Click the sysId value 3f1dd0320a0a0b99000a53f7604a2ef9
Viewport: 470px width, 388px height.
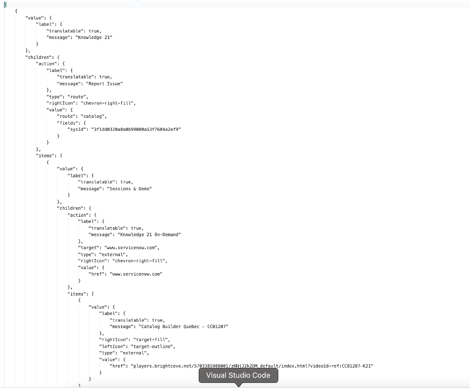tap(136, 129)
